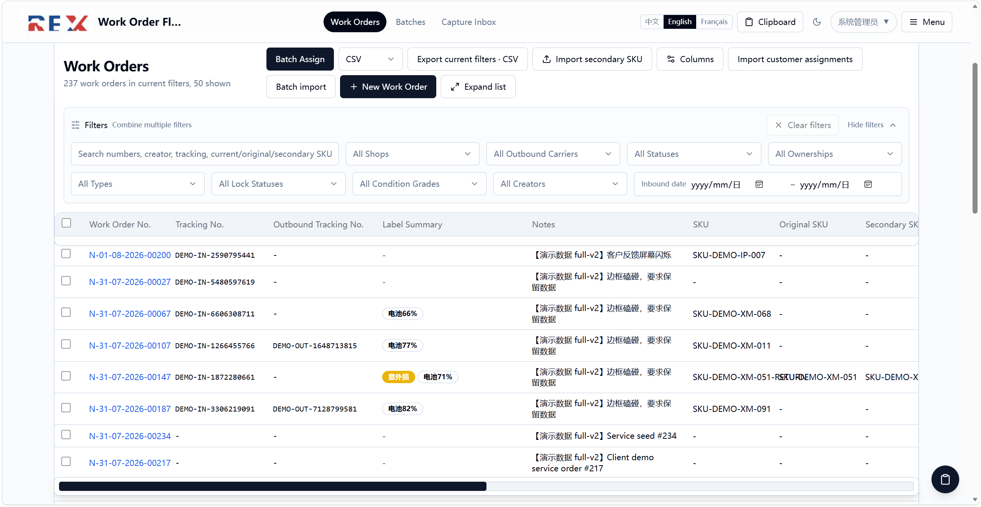This screenshot has height=507, width=981.
Task: Check row N-31-07-2026-00217
Action: coord(66,461)
